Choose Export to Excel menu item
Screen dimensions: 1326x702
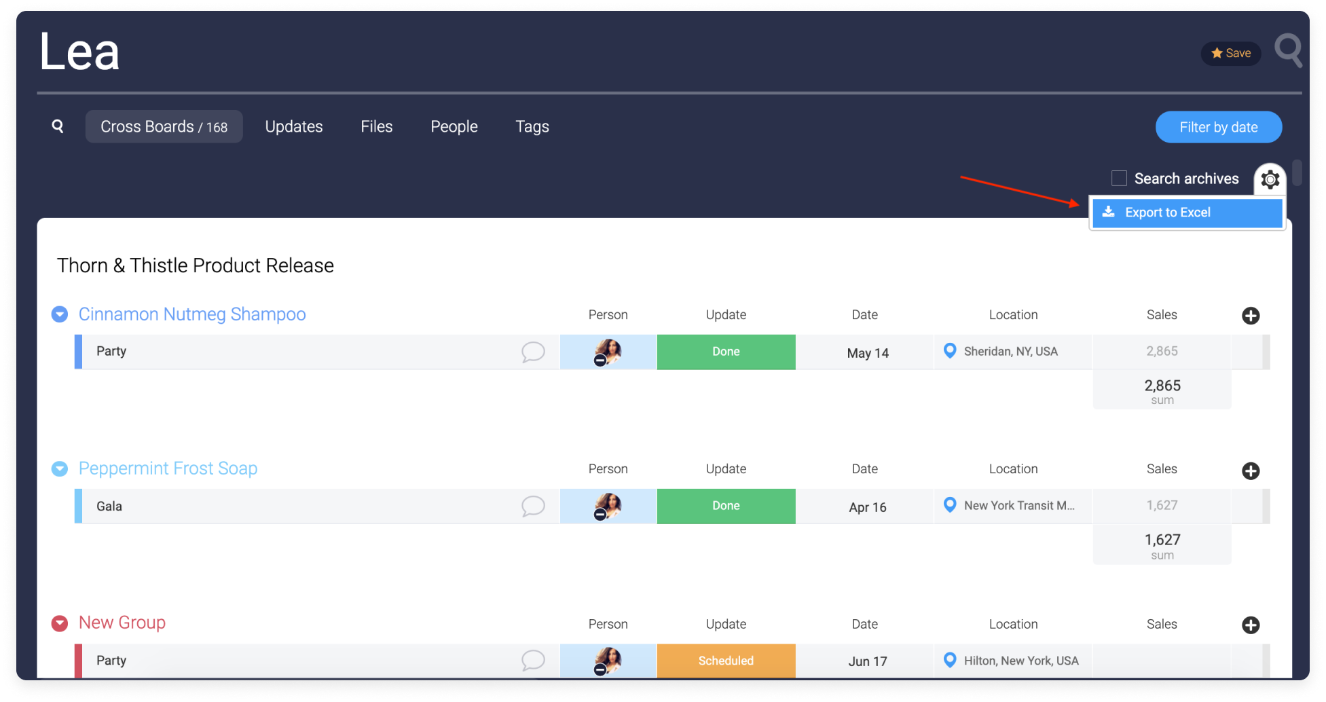tap(1187, 213)
